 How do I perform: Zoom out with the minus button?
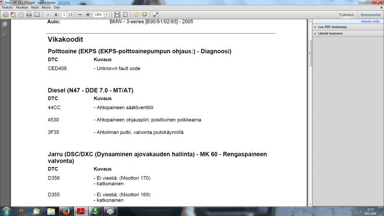[x=80, y=15]
